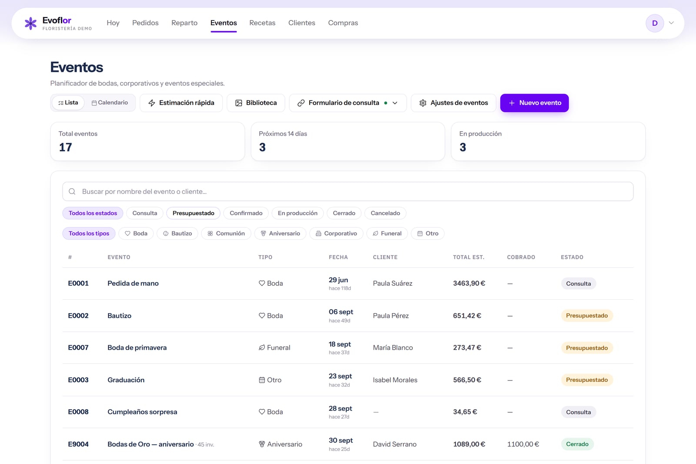This screenshot has width=696, height=464.
Task: Click the Cerrado status badge for E9004
Action: coord(577,444)
